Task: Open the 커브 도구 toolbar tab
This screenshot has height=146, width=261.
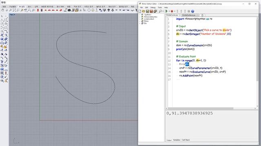Action: 77,6
